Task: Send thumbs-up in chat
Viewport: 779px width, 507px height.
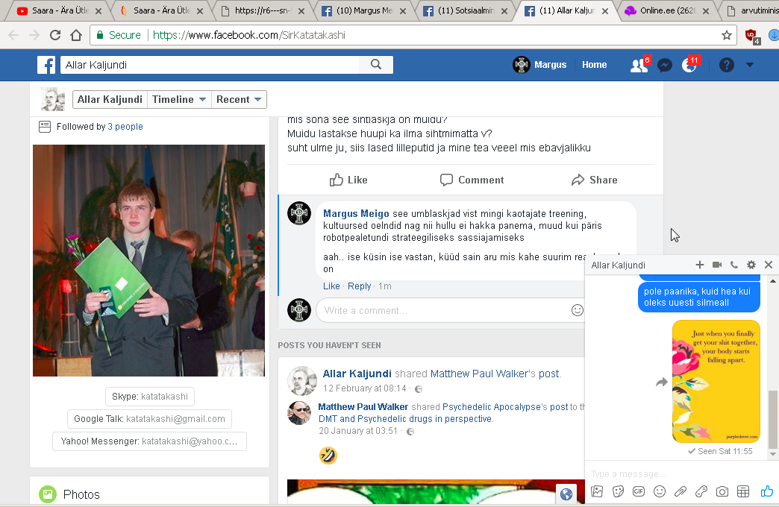Action: [x=766, y=491]
